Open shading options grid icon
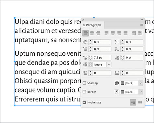The height and width of the screenshot is (123, 154). click(117, 83)
